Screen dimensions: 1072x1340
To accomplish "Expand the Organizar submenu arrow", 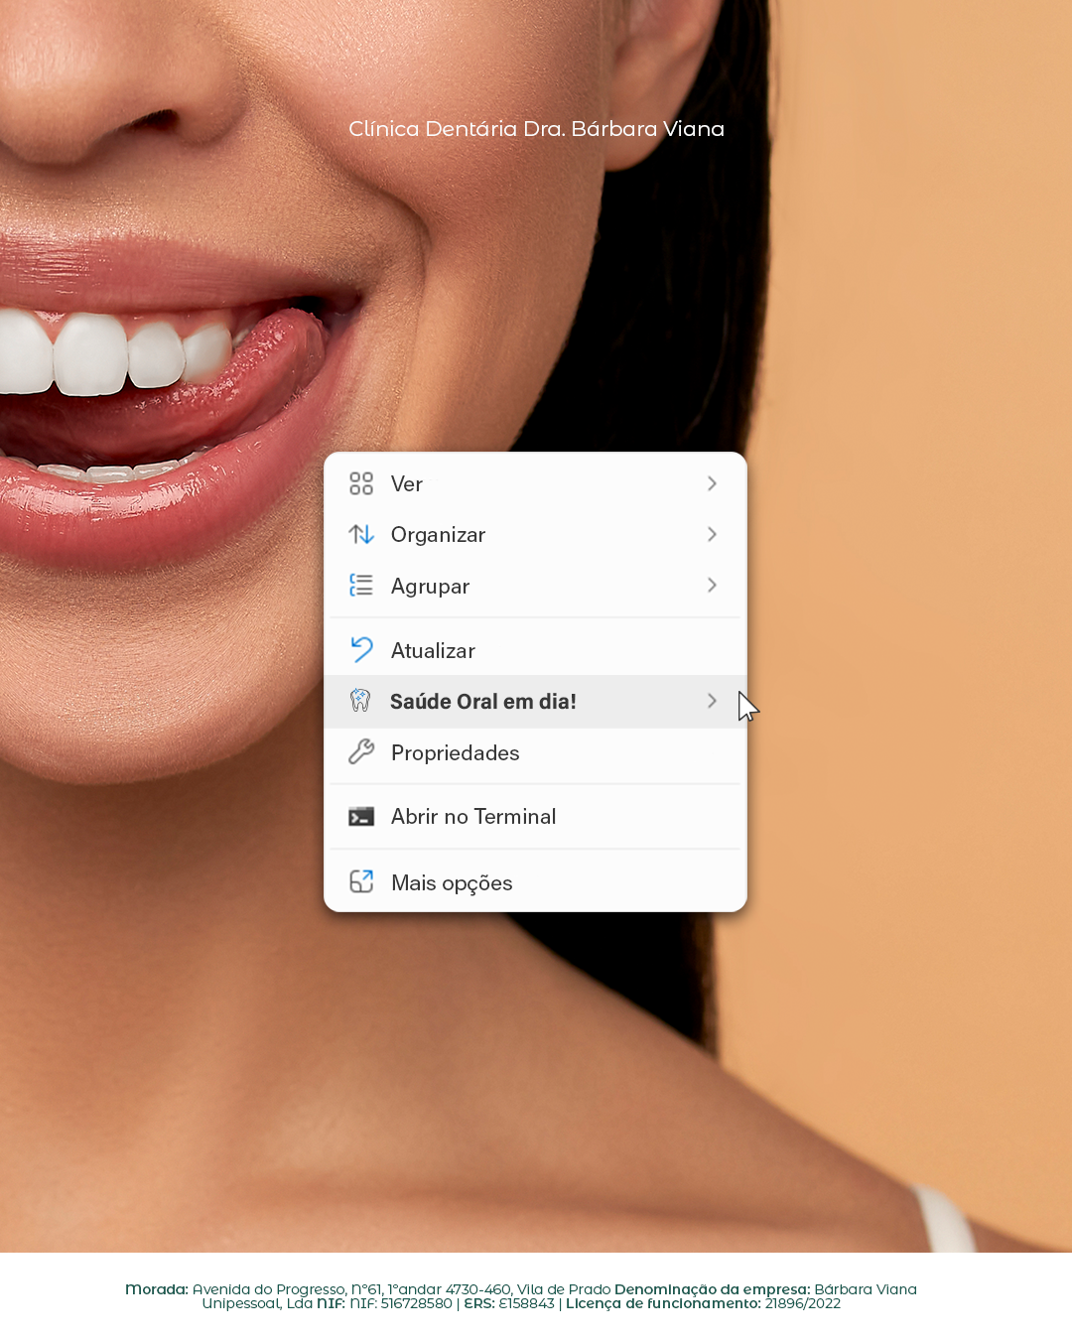I will point(712,534).
